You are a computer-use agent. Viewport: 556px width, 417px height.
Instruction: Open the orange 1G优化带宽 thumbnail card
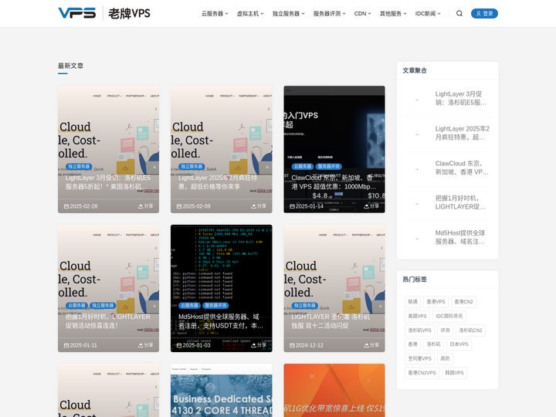[334, 391]
